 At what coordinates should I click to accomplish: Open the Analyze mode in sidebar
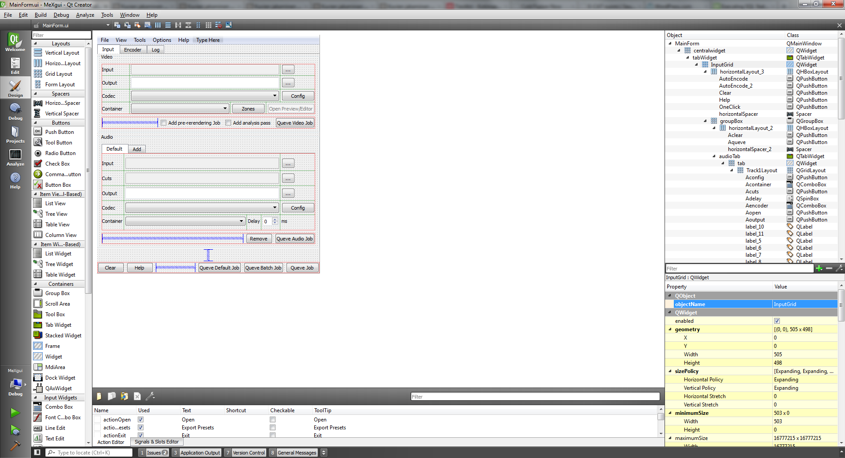pos(15,157)
